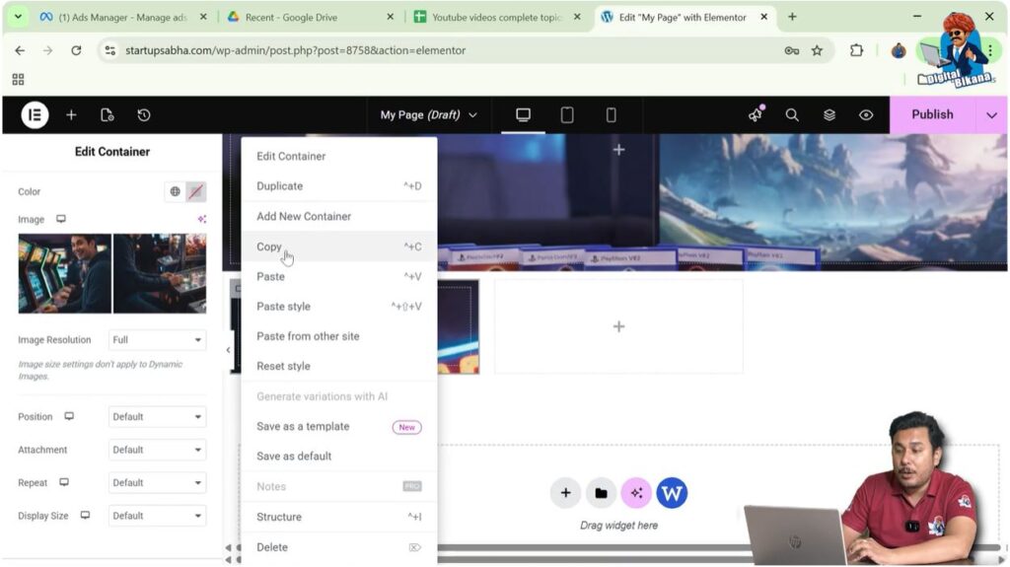This screenshot has width=1010, height=567.
Task: Click the color picker swatch next to Color
Action: pyautogui.click(x=196, y=191)
